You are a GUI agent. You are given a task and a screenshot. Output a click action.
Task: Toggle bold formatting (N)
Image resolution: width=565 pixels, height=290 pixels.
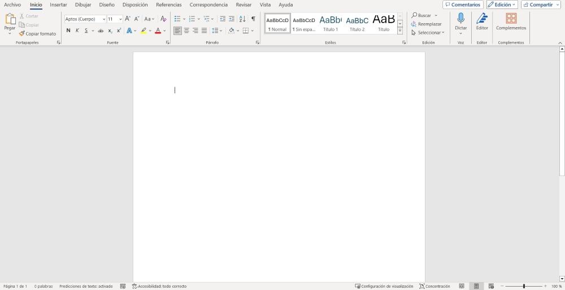coord(68,31)
